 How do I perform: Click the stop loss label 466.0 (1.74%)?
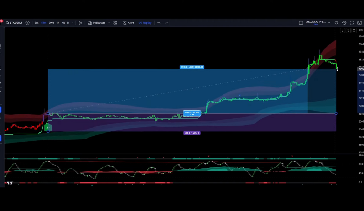192,133
